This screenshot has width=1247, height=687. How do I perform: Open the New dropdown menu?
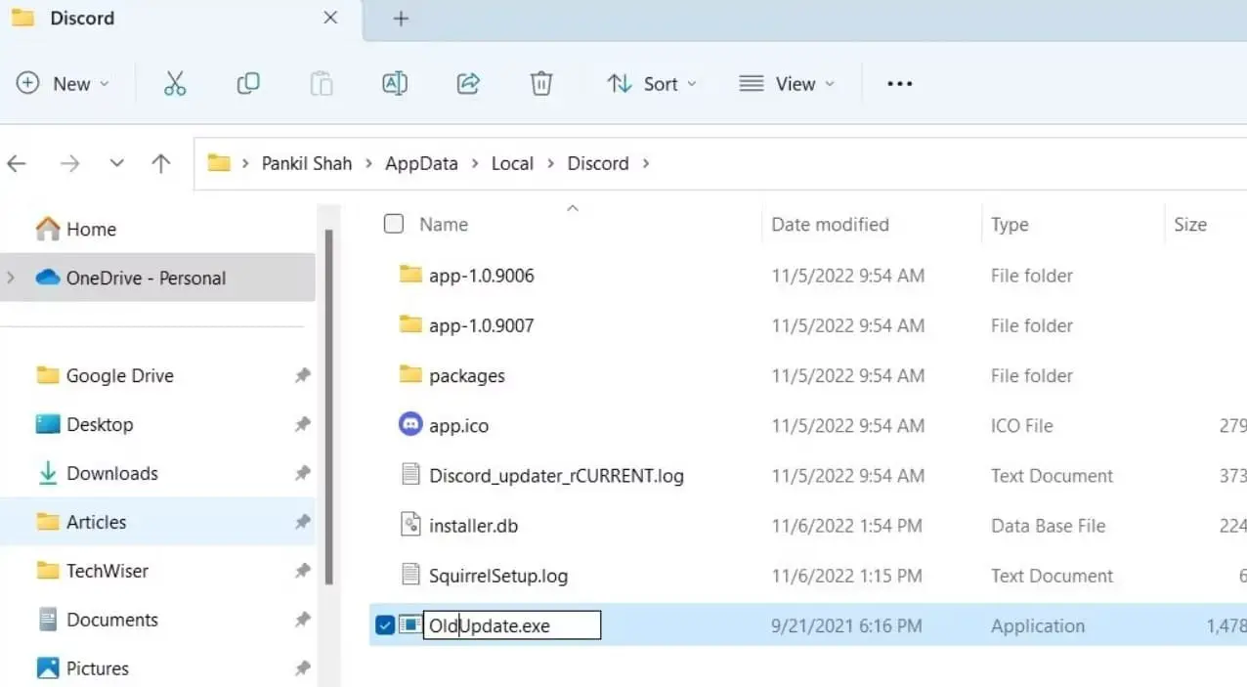click(x=63, y=84)
